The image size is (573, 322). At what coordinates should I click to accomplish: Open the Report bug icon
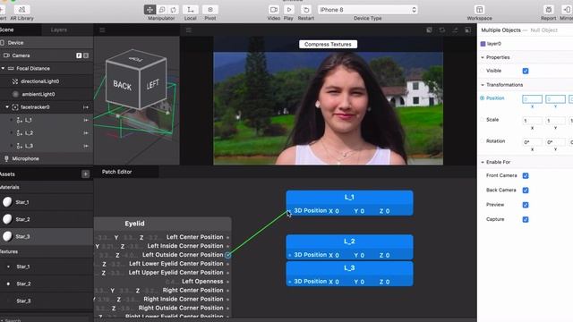[549, 10]
